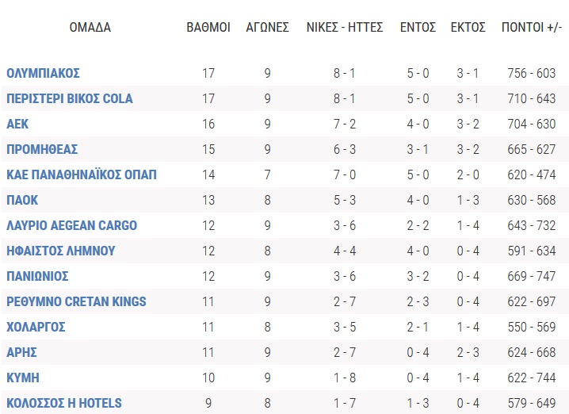The height and width of the screenshot is (414, 569).
Task: Select the ΠΟΝΤΟΙ +/- column header
Action: click(x=532, y=27)
